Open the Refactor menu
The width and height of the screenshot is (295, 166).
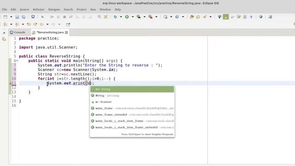pos(39,9)
